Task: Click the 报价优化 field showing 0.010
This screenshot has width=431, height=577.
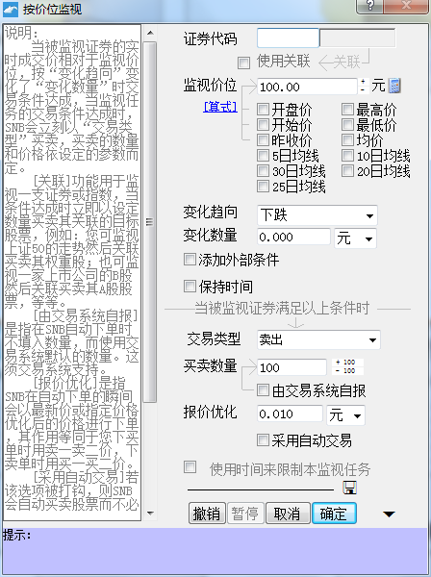Action: pos(290,414)
